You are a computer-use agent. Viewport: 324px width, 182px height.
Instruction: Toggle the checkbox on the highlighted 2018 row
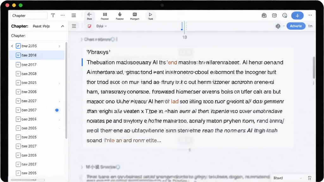[x=18, y=55]
